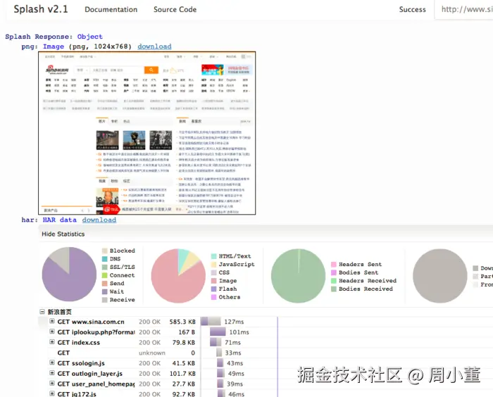Select the 'unknown' status cell

click(152, 353)
